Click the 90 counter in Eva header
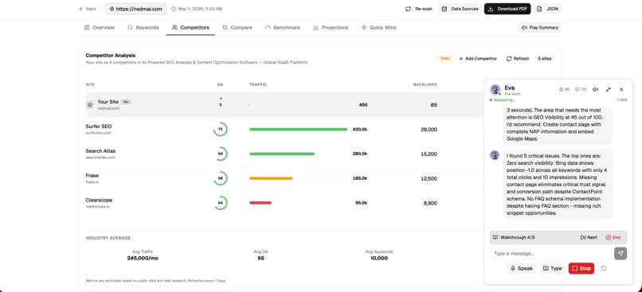The height and width of the screenshot is (292, 642). coord(564,89)
